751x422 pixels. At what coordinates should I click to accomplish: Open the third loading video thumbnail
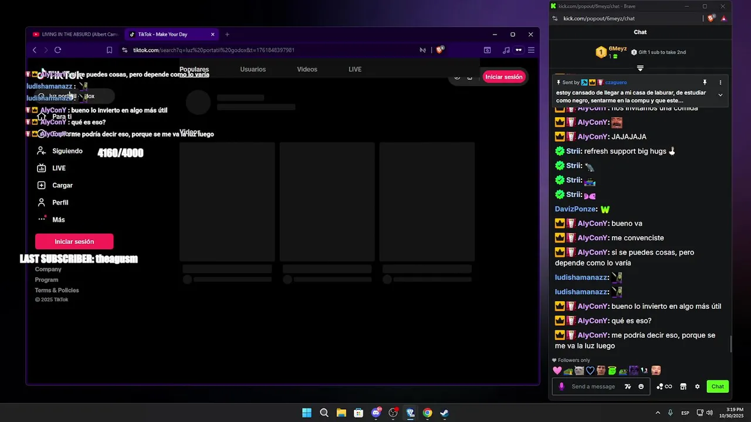pyautogui.click(x=427, y=202)
